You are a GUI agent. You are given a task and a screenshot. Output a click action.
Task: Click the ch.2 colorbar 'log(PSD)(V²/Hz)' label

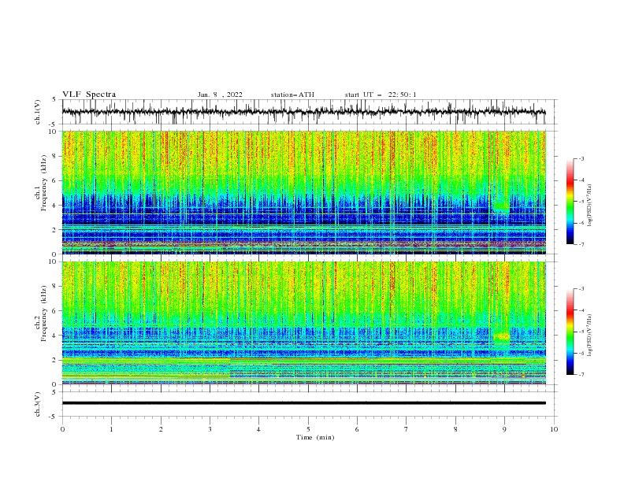(589, 336)
